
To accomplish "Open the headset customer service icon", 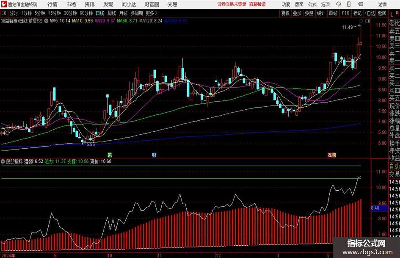I will coord(339,4).
